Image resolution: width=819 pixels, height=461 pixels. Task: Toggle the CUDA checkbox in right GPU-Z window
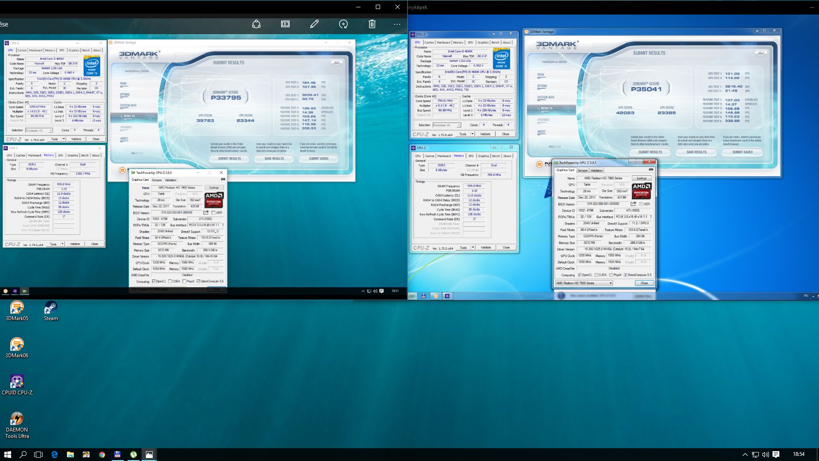(596, 275)
